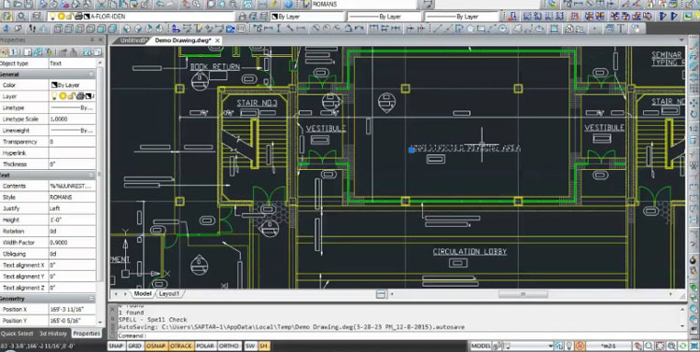The image size is (700, 352).
Task: Click the Quick select icon in Properties panel
Action: 49,52
